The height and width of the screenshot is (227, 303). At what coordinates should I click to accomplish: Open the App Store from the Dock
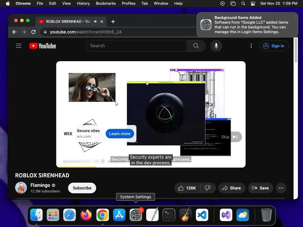coord(119,215)
